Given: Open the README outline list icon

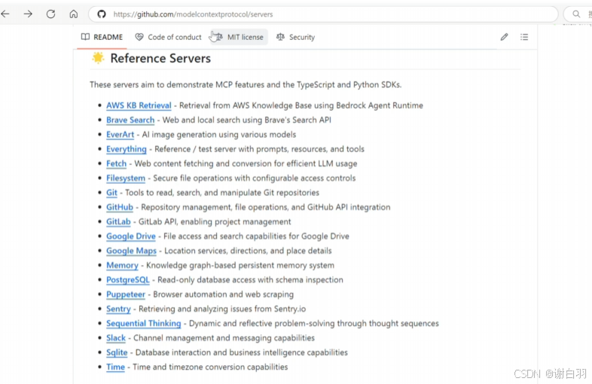Looking at the screenshot, I should pyautogui.click(x=524, y=37).
